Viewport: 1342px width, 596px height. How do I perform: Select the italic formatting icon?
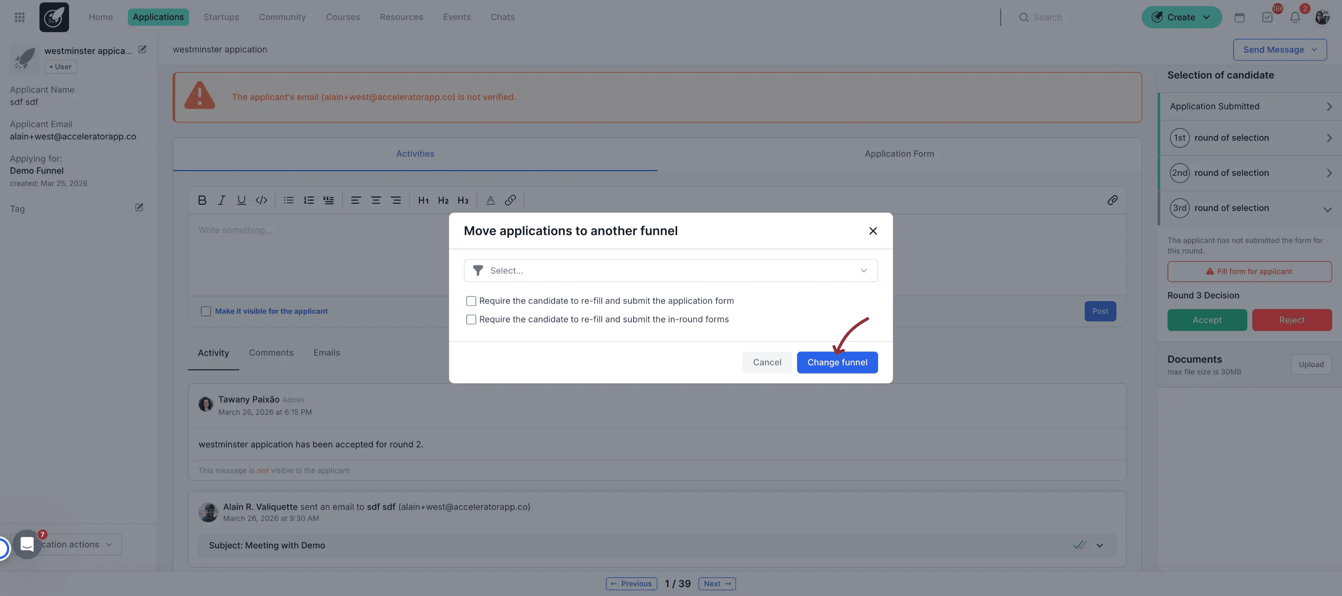click(221, 200)
